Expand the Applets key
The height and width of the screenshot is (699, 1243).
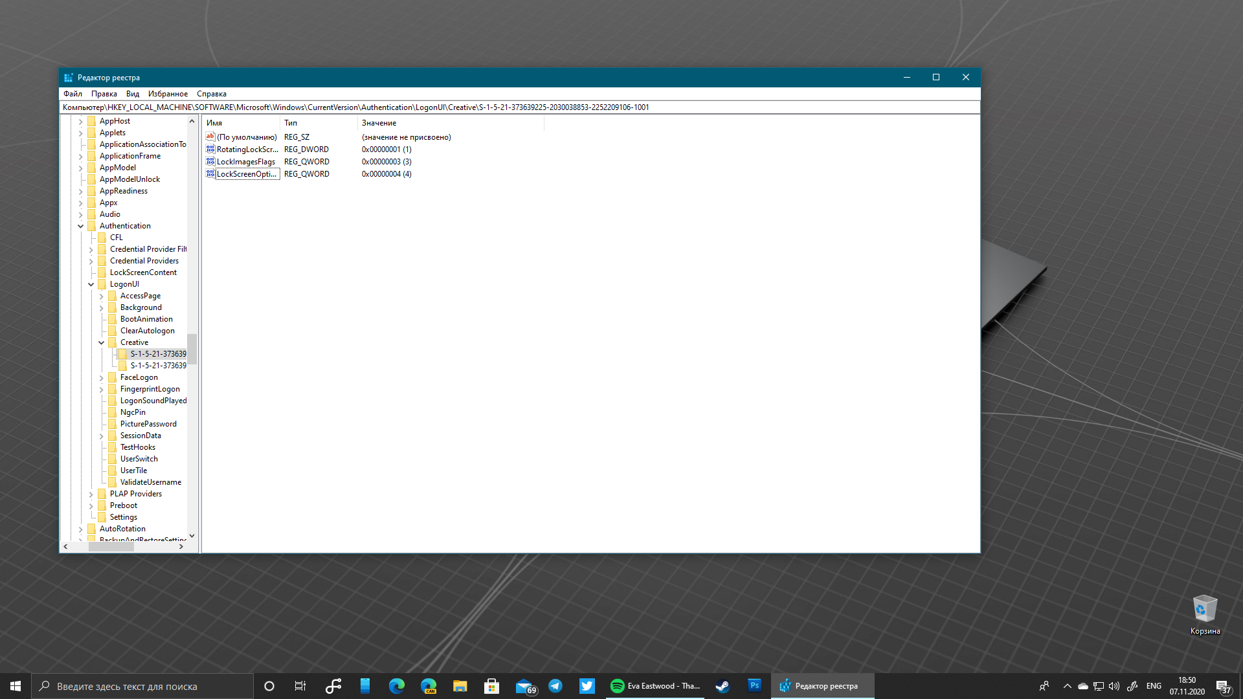(x=81, y=133)
